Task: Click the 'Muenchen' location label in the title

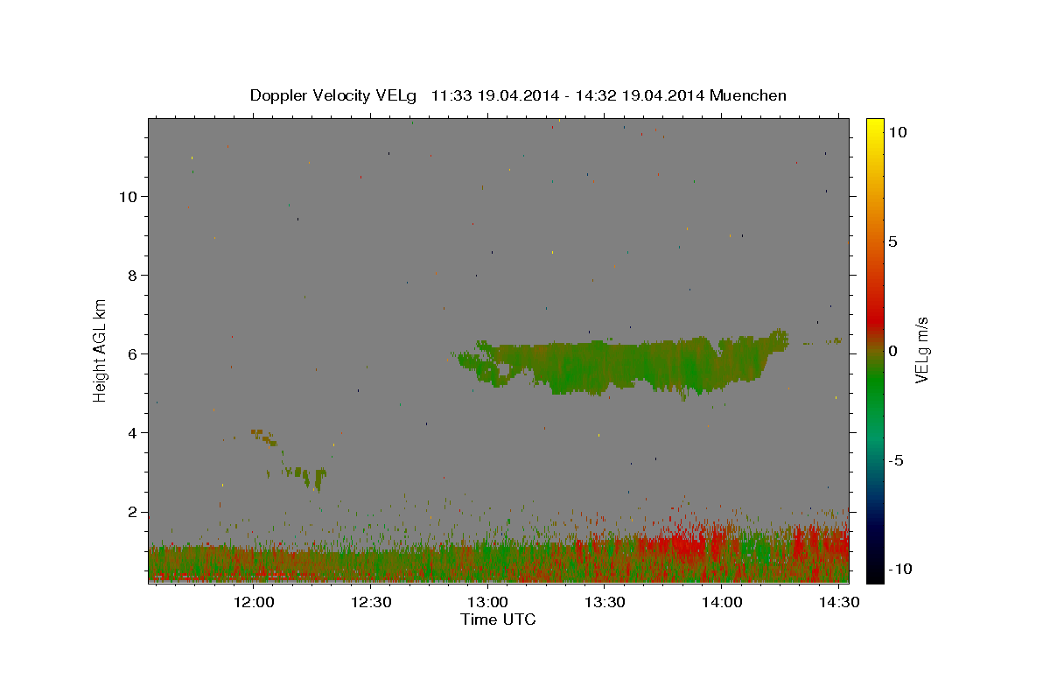Action: 748,95
